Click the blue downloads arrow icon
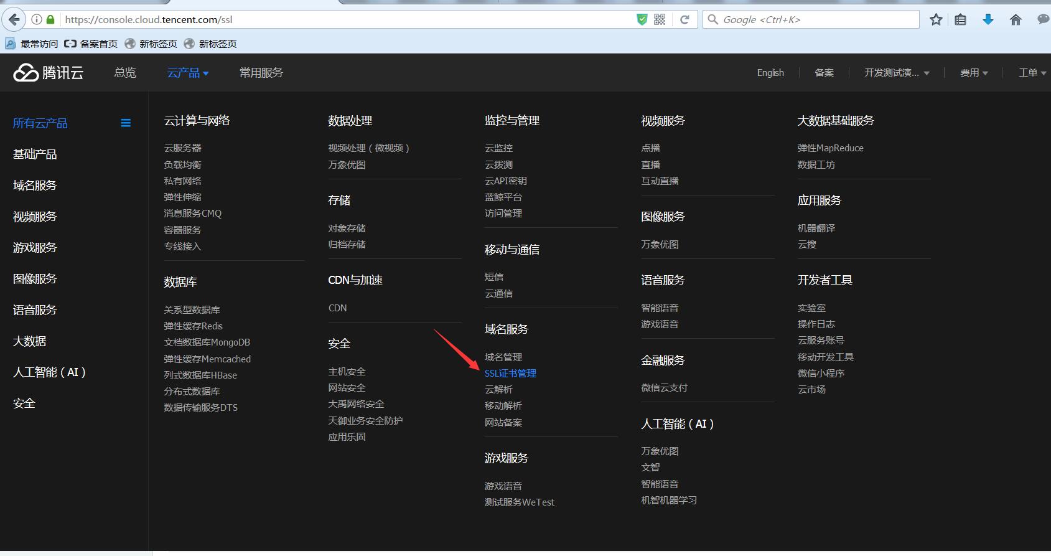The image size is (1051, 556). [988, 19]
